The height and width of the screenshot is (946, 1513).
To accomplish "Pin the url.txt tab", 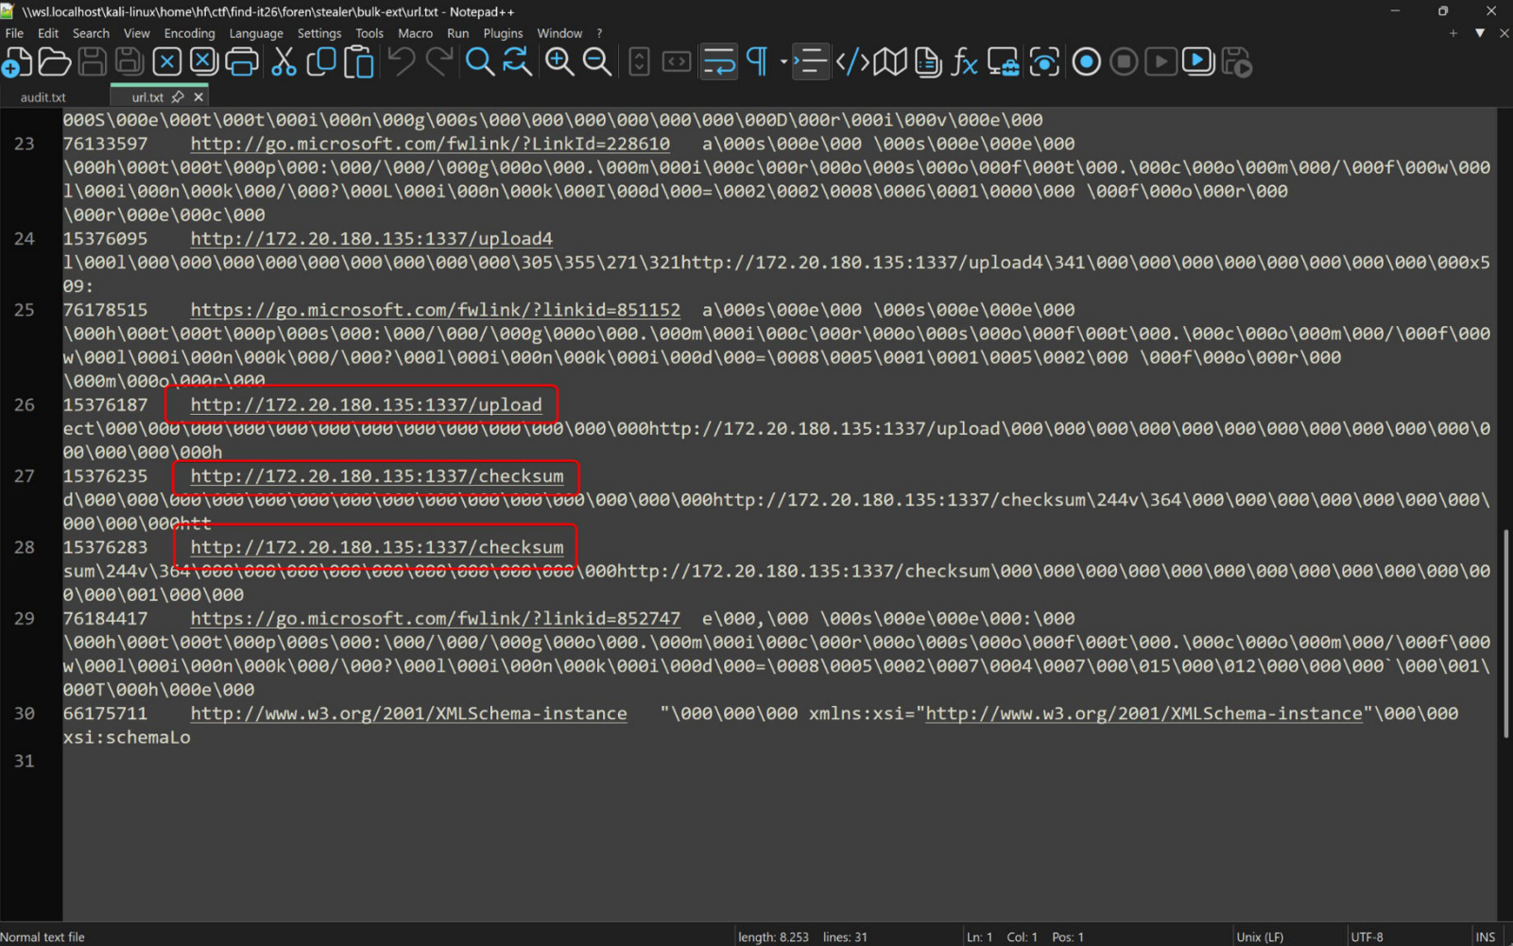I will (x=178, y=97).
